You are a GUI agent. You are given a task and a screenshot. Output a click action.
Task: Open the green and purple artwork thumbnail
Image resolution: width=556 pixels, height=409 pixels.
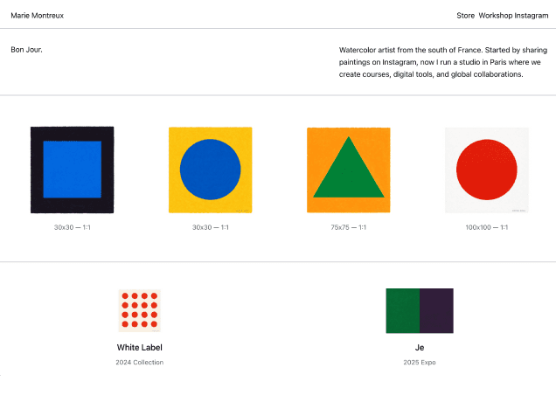[420, 311]
